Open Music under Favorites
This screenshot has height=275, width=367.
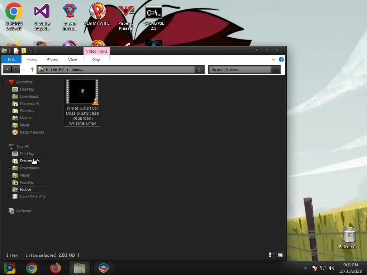coord(25,125)
